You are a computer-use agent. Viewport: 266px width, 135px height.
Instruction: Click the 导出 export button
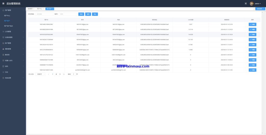(95, 14)
